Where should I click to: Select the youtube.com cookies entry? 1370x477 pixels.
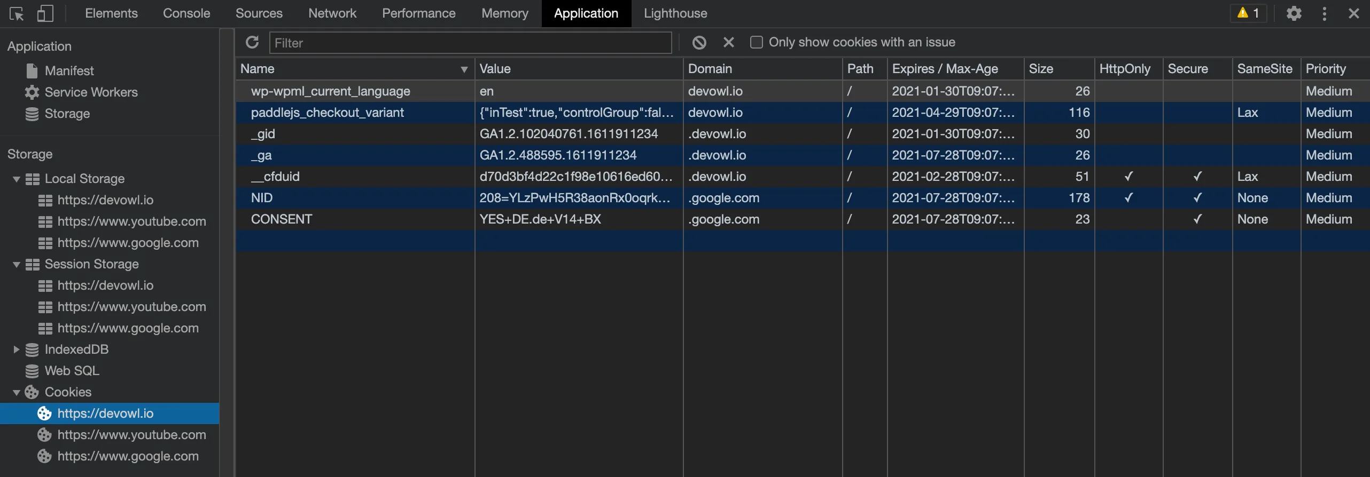[x=131, y=435]
